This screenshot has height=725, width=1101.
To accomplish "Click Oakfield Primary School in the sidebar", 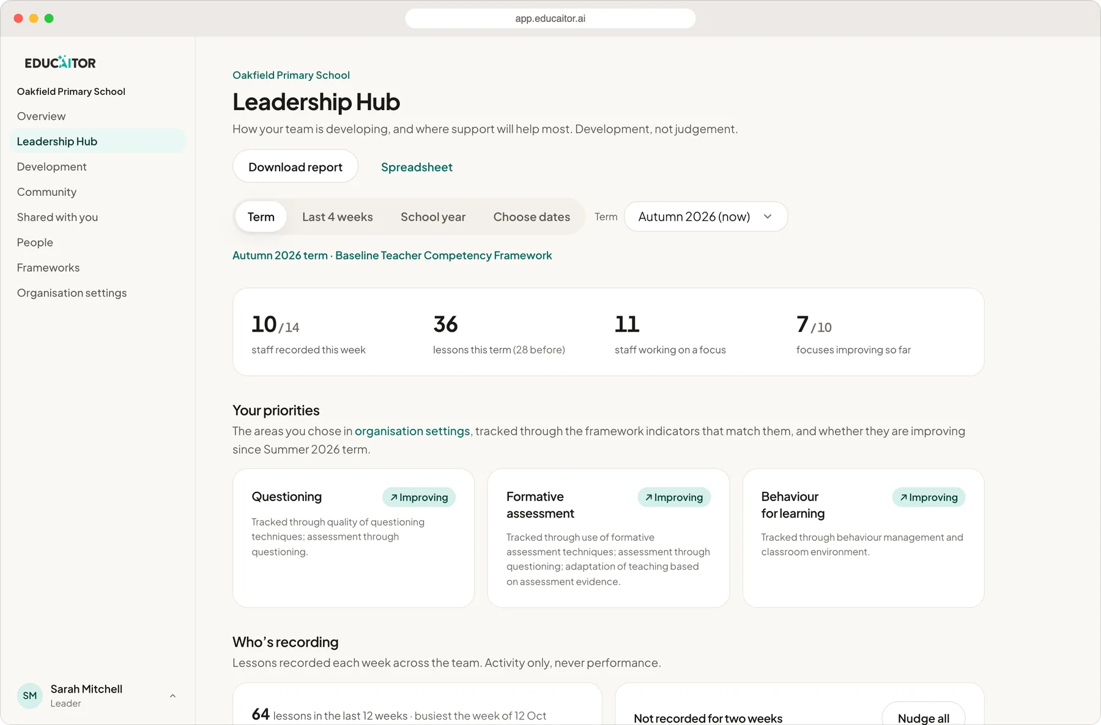I will (x=71, y=91).
